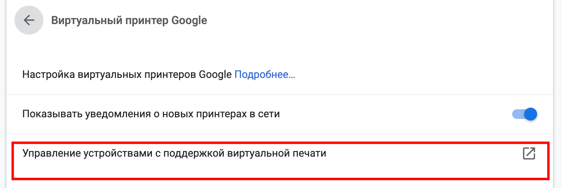
Task: Learn more about Google virtual printer setup
Action: pyautogui.click(x=265, y=75)
